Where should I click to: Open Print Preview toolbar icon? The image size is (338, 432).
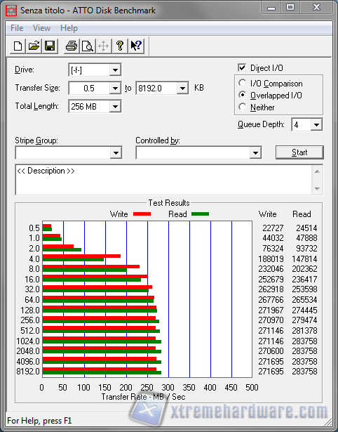coord(88,46)
